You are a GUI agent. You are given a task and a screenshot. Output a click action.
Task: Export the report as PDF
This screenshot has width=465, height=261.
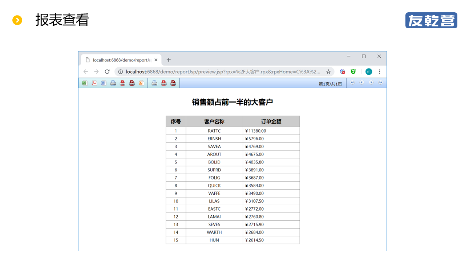pos(94,83)
